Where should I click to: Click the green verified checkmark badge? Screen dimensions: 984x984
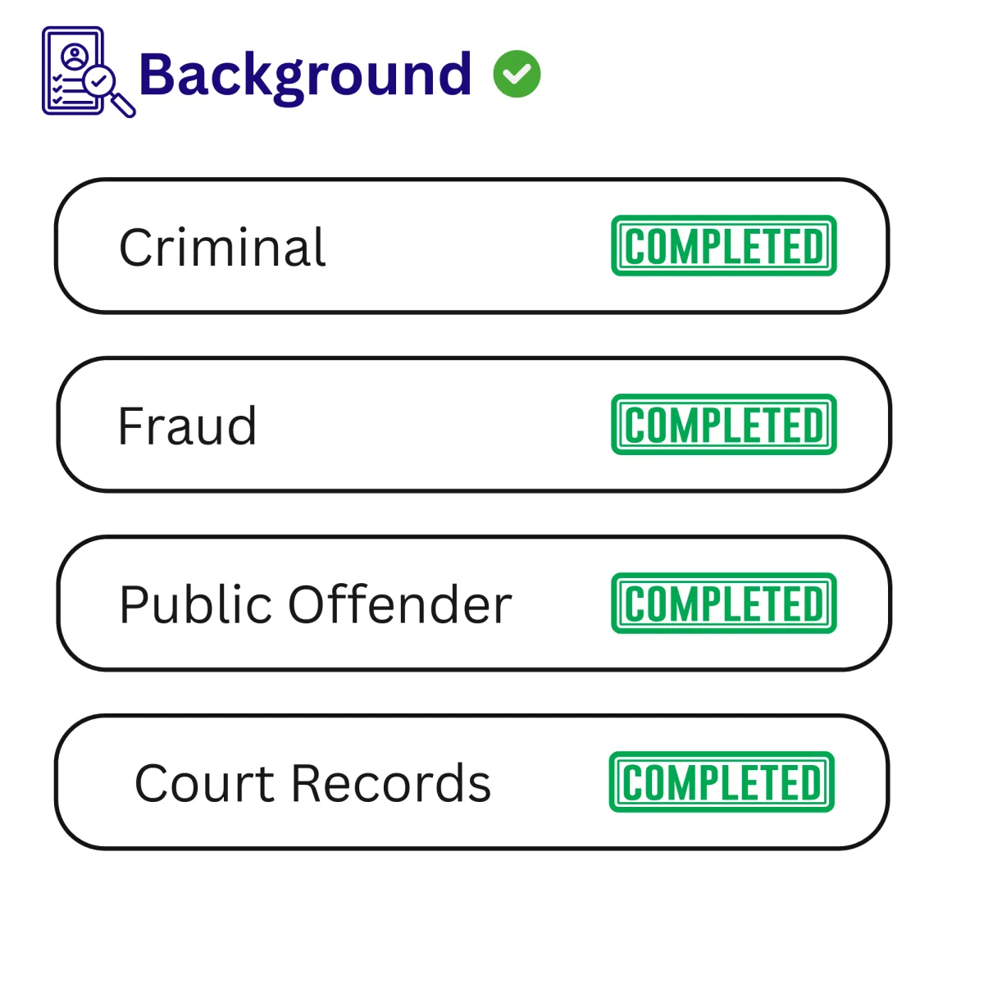[517, 74]
